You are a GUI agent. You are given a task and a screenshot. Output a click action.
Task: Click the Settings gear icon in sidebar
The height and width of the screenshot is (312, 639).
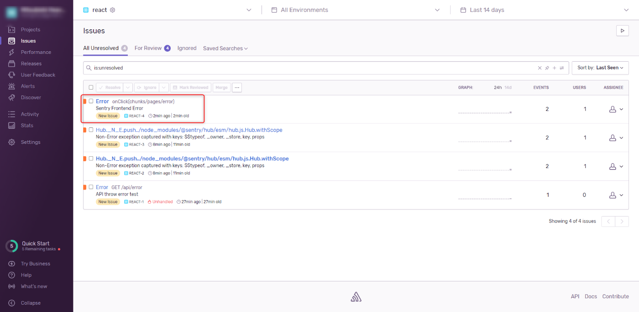point(12,142)
